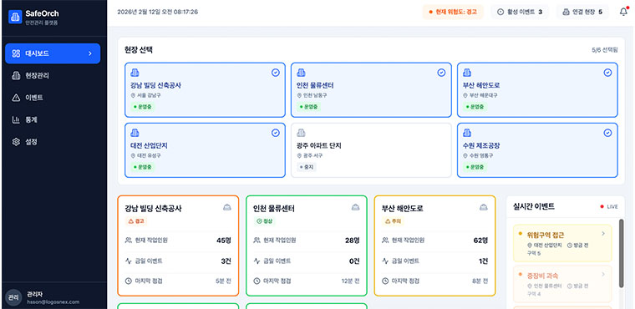The width and height of the screenshot is (635, 309).
Task: Click the 연결 현장 5 badge
Action: pos(582,12)
